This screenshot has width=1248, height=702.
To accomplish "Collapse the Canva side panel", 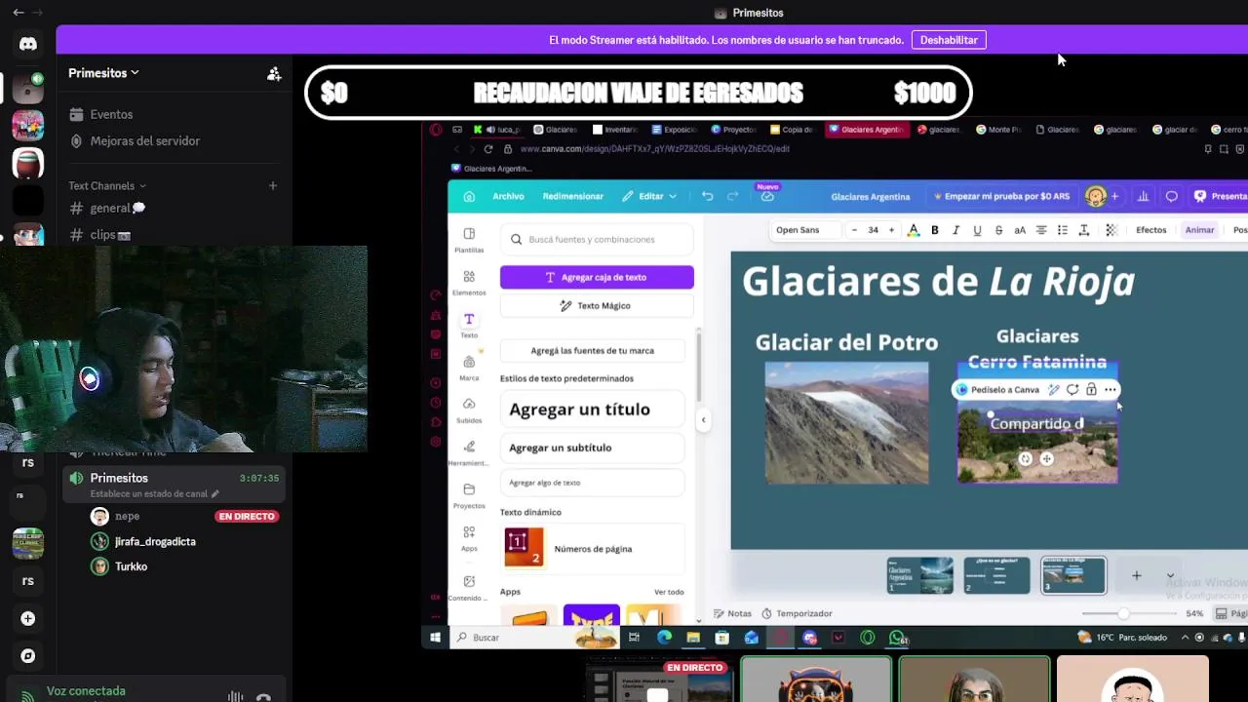I will click(703, 420).
